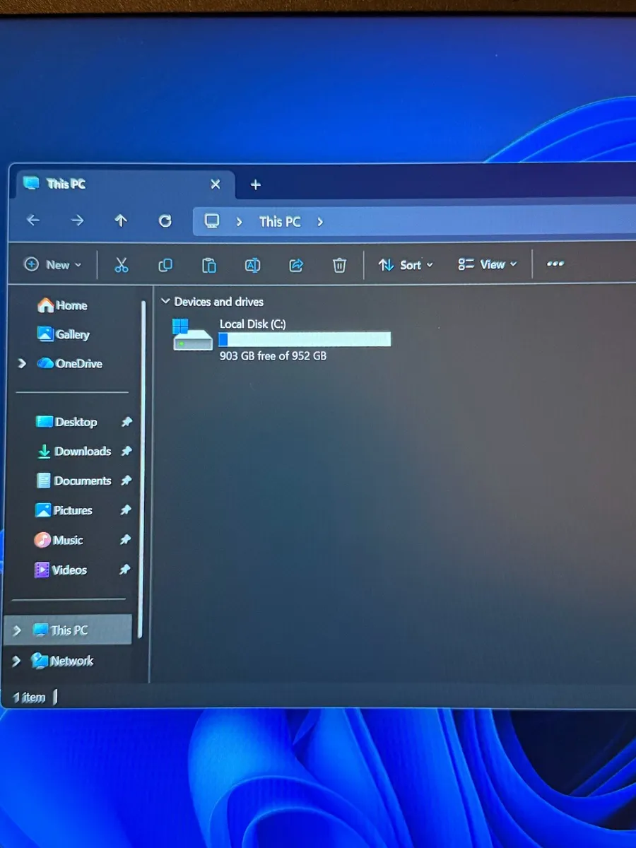Screen dimensions: 636x848
Task: Open OneDrive in the navigation pane
Action: tap(70, 363)
